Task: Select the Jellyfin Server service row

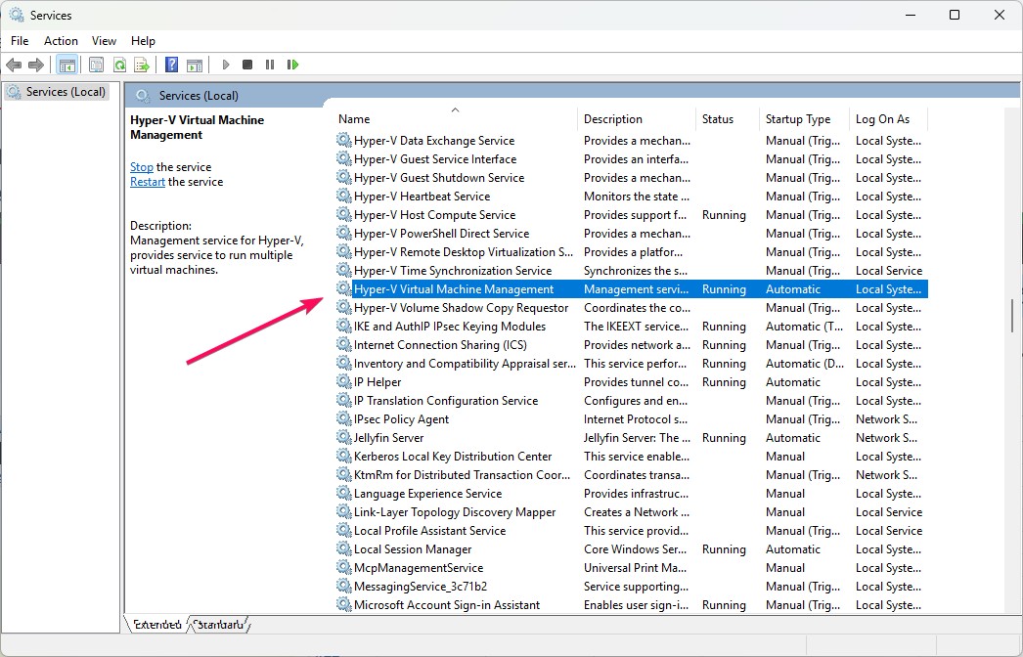Action: point(389,438)
